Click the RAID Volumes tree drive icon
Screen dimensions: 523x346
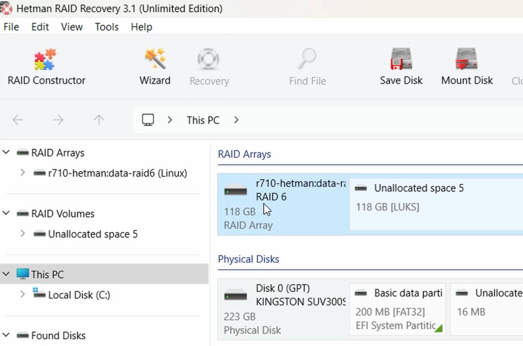click(x=23, y=214)
